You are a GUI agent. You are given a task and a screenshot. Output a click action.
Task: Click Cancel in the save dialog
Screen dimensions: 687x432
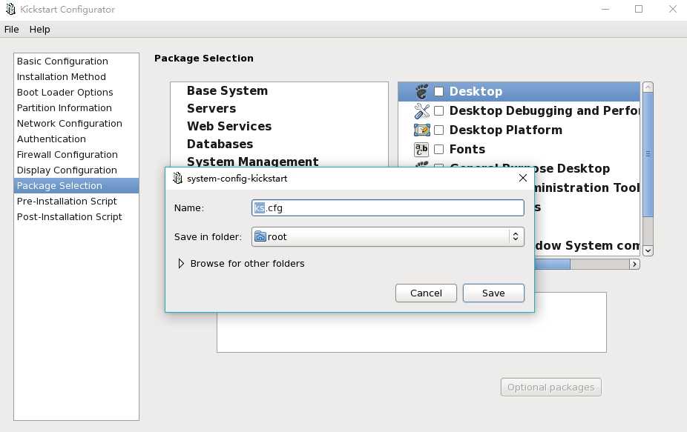click(x=426, y=293)
